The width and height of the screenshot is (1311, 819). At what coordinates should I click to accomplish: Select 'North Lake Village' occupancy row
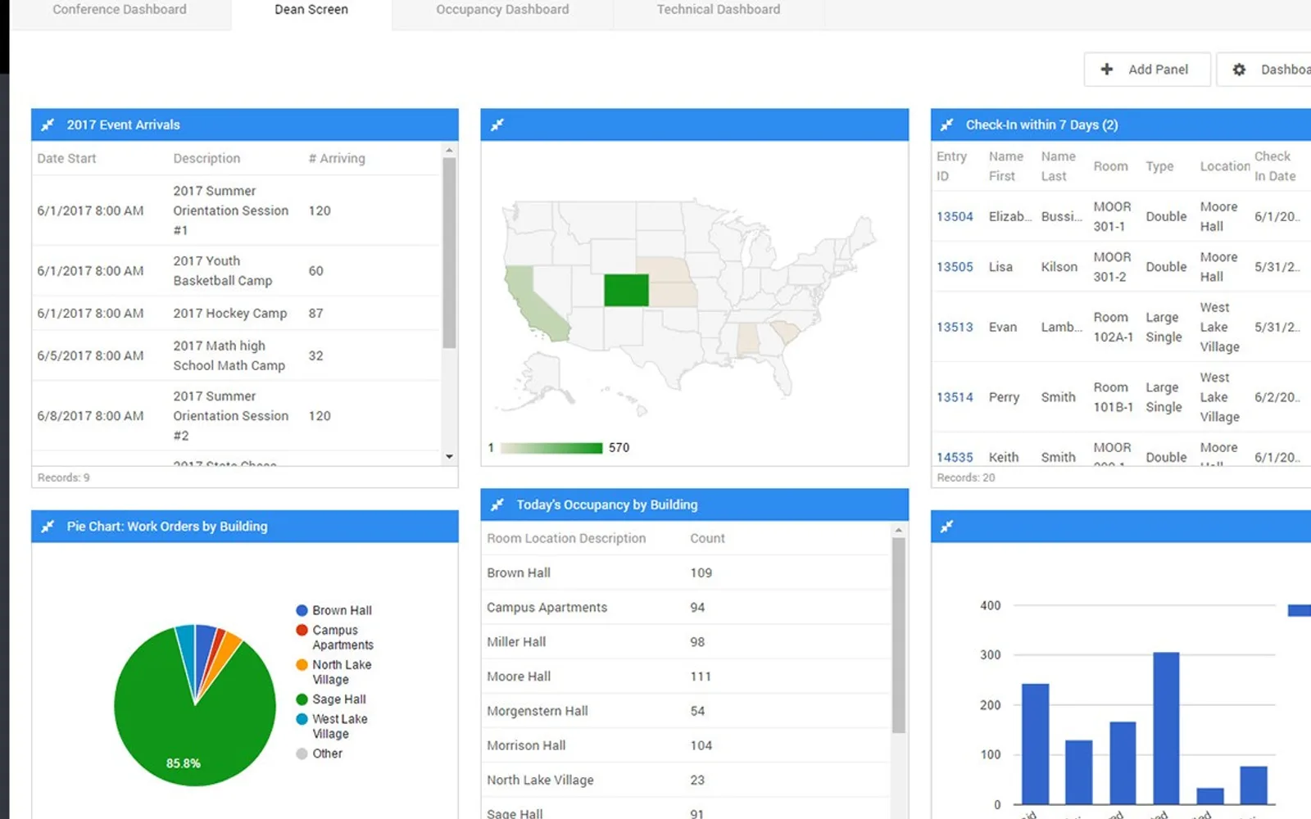pyautogui.click(x=687, y=780)
